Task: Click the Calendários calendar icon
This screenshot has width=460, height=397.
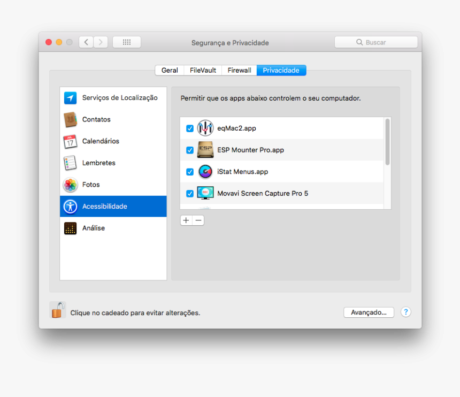Action: point(71,141)
